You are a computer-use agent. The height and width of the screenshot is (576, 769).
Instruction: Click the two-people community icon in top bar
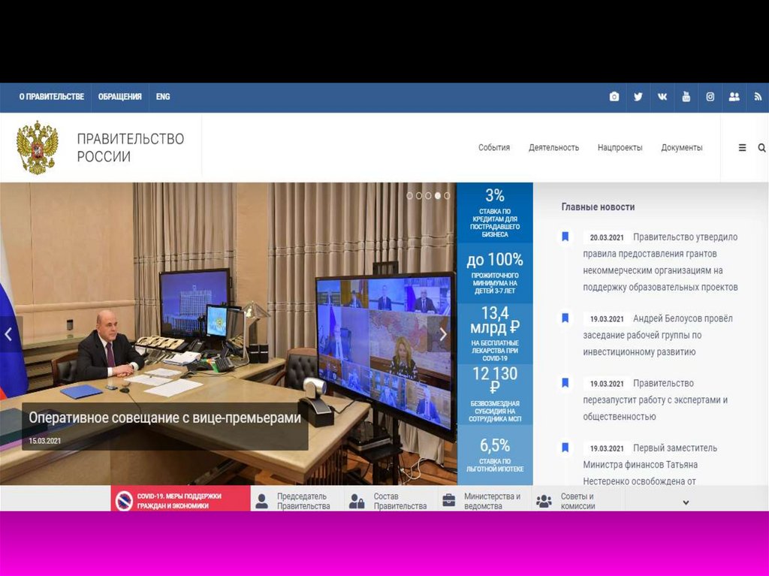[x=734, y=97]
